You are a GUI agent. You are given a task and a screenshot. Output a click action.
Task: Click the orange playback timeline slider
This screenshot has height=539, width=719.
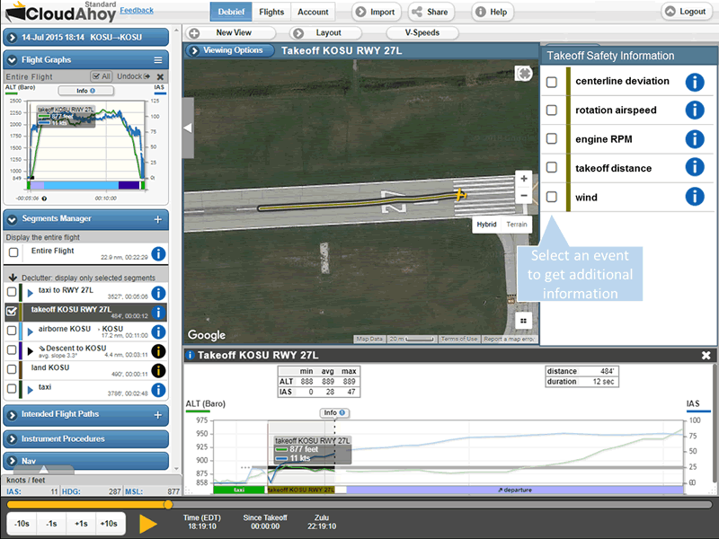(167, 505)
